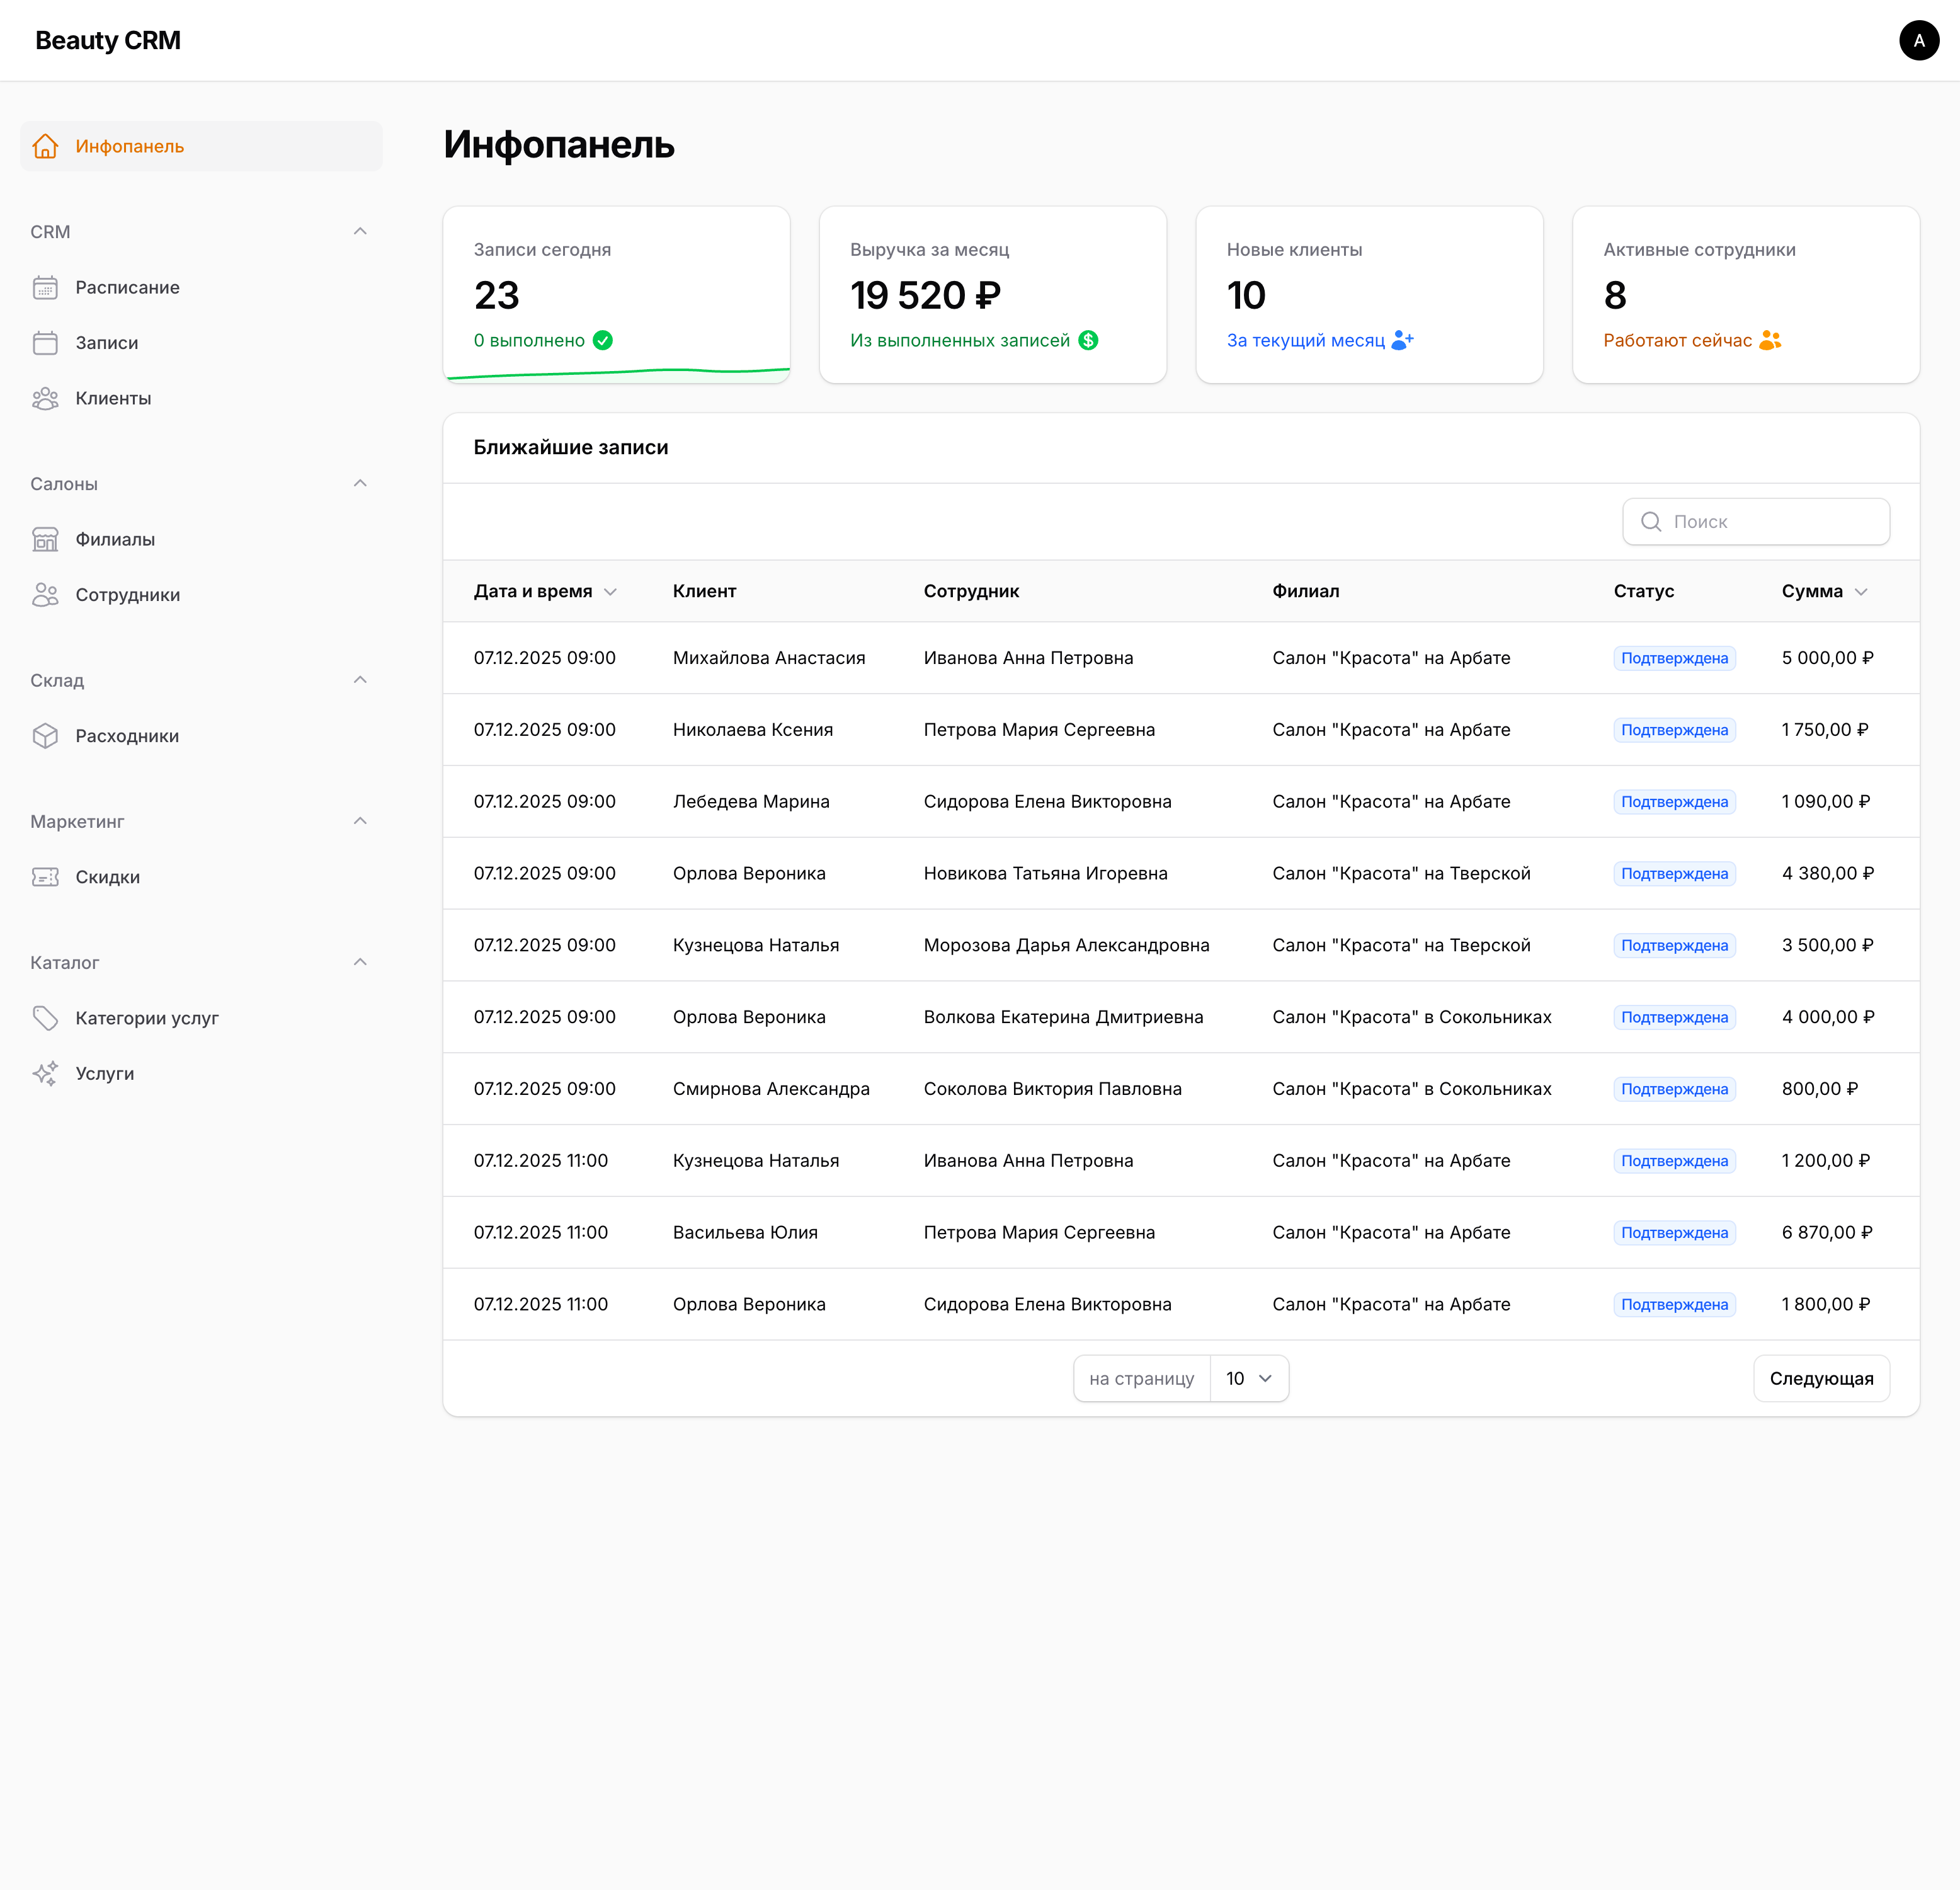
Task: Collapse the Маркетинг section chevron
Action: coord(360,820)
